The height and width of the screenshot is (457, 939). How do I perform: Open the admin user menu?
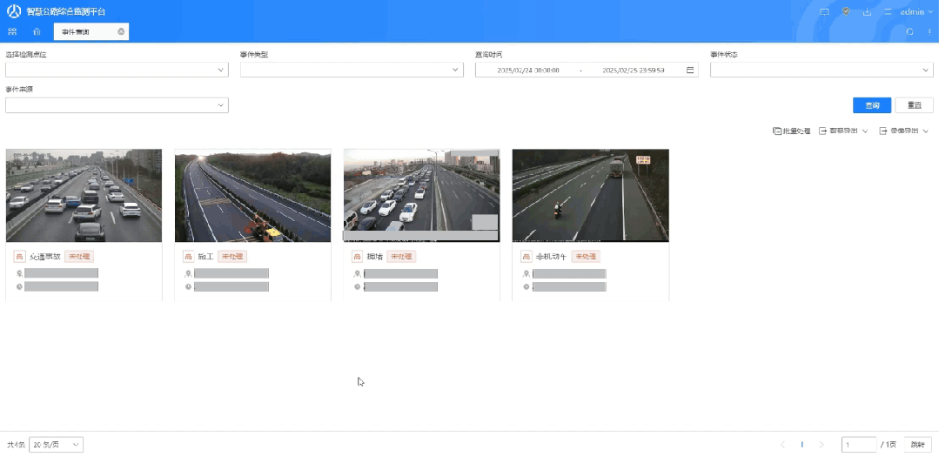coord(916,11)
